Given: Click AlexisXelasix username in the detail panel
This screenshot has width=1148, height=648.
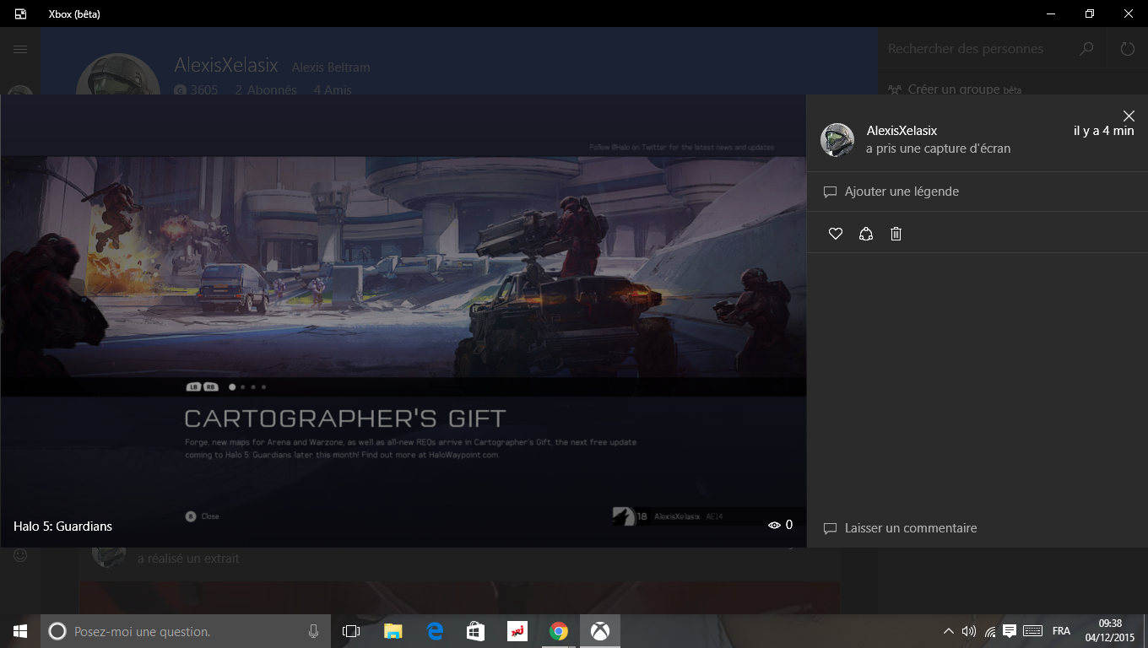Looking at the screenshot, I should [902, 131].
